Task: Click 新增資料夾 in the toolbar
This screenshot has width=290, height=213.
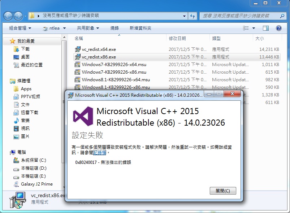Action: tap(140, 28)
